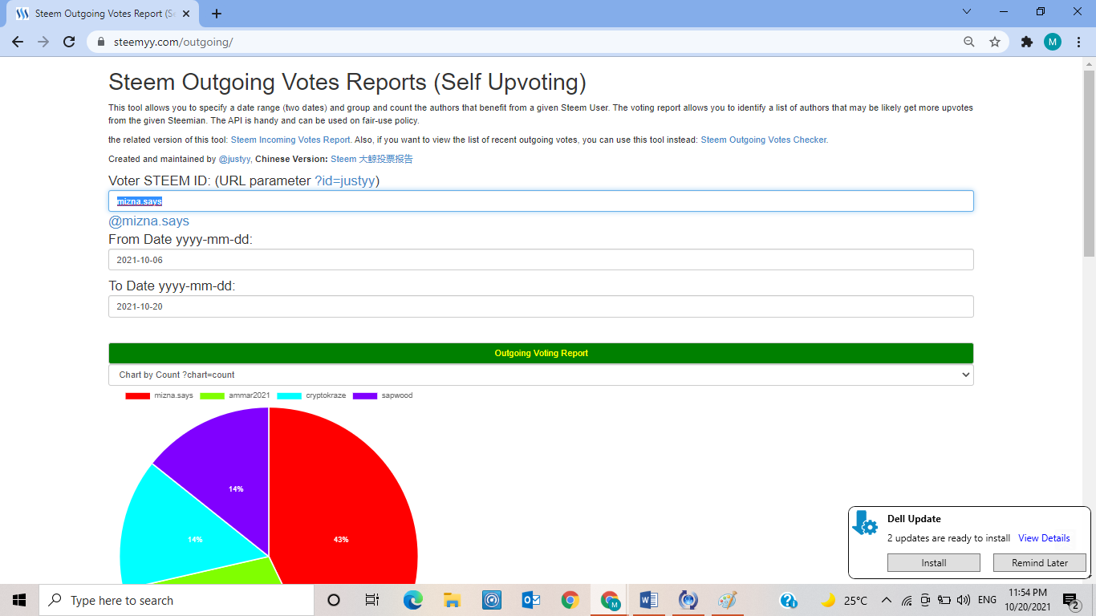Open the volume speaker tray icon
Viewport: 1096px width, 616px height.
point(964,600)
